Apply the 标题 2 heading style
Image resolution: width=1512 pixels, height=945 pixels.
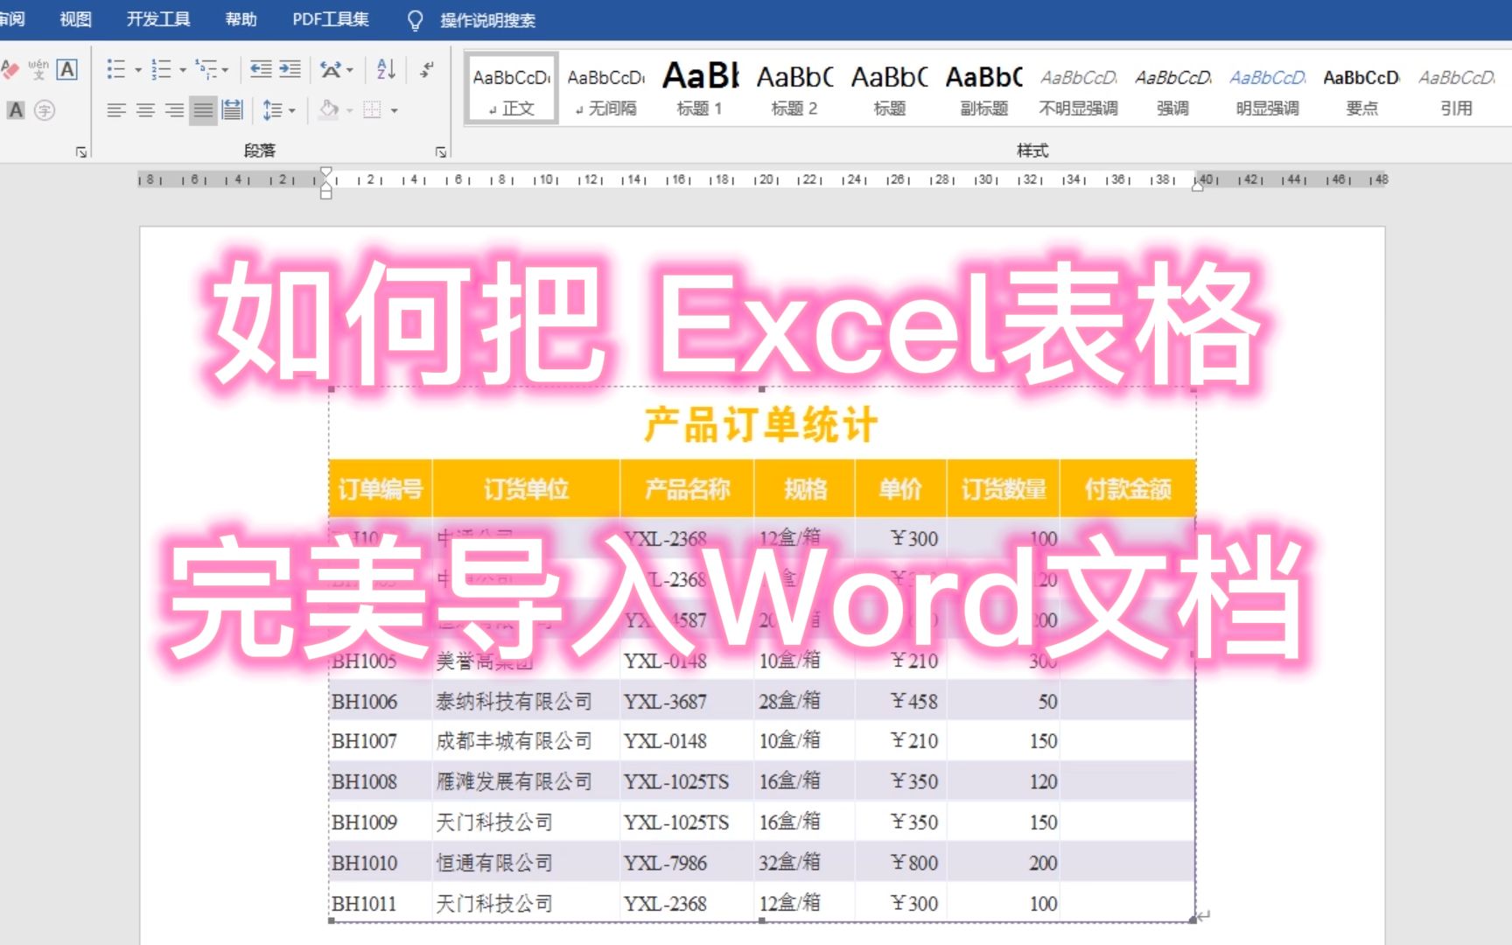pyautogui.click(x=794, y=89)
